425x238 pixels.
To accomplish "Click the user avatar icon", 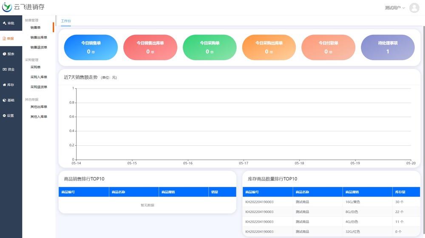I will tap(414, 8).
